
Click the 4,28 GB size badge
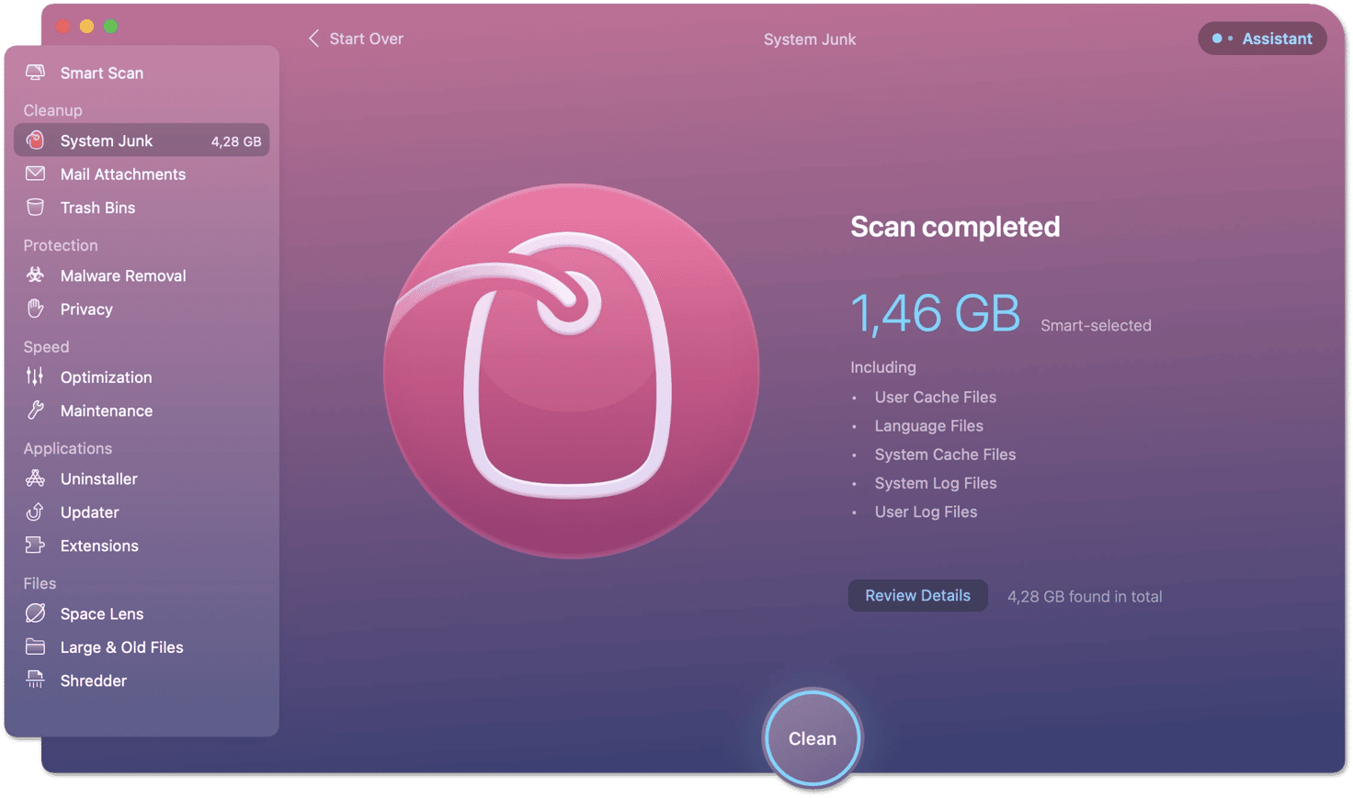[236, 141]
